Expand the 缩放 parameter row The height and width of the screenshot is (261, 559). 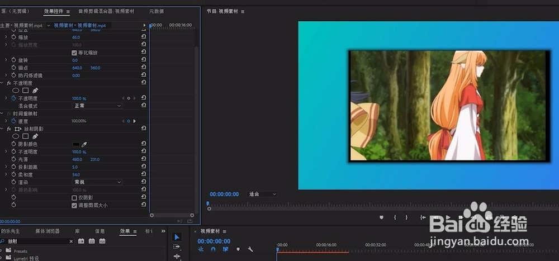(x=6, y=37)
